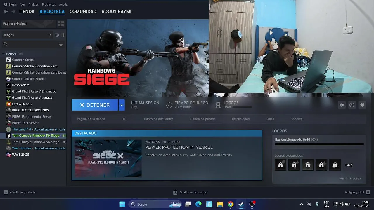Select PUBG: BATTLEGROUNDS
The height and width of the screenshot is (210, 374).
[x=30, y=110]
